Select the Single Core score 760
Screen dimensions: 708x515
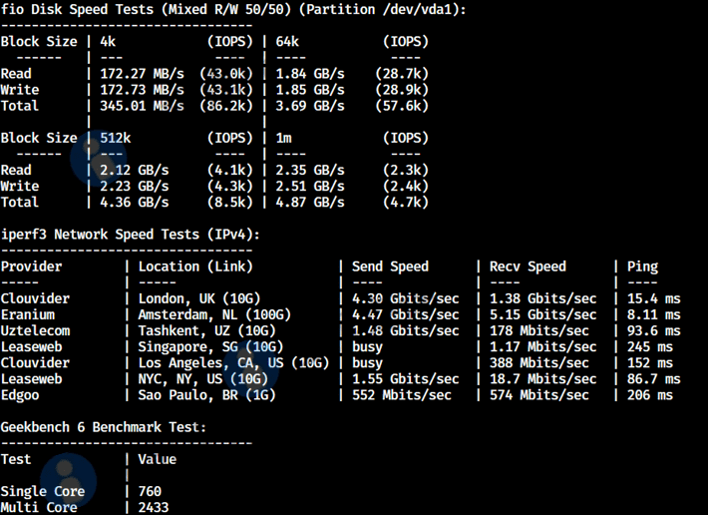tap(150, 492)
